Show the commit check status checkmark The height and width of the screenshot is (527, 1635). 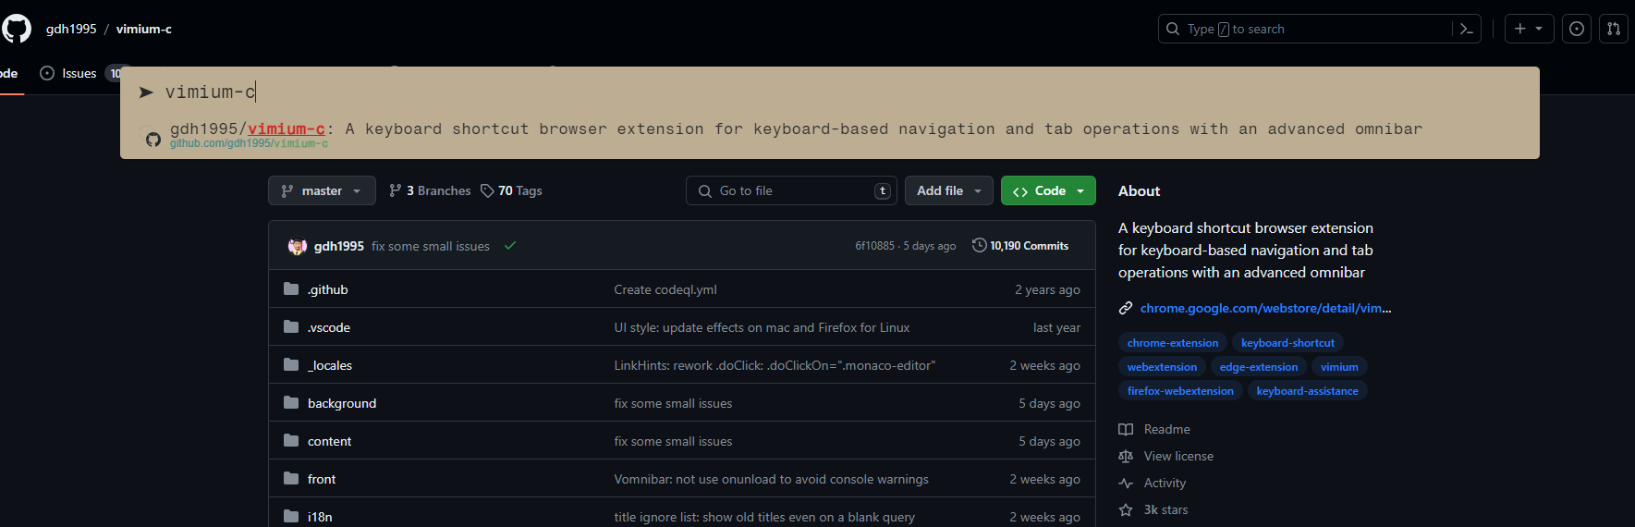click(510, 246)
